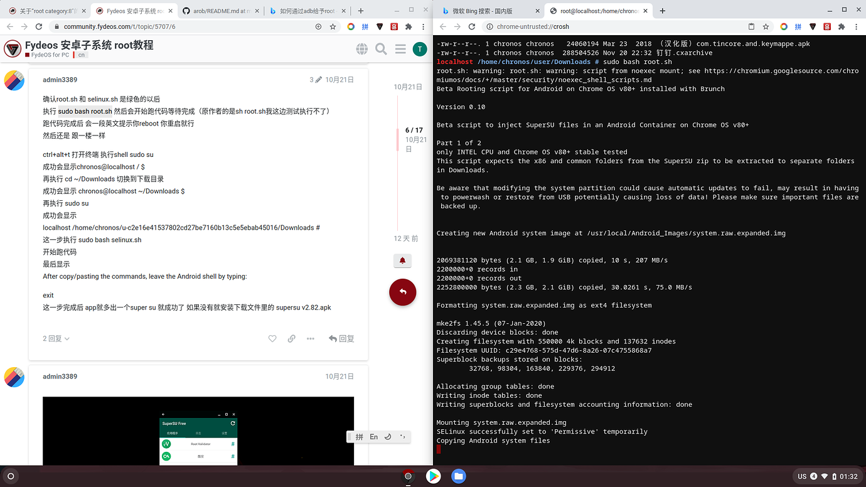Screen dimensions: 866x487
Task: Click the 回复 reply button
Action: [x=341, y=338]
